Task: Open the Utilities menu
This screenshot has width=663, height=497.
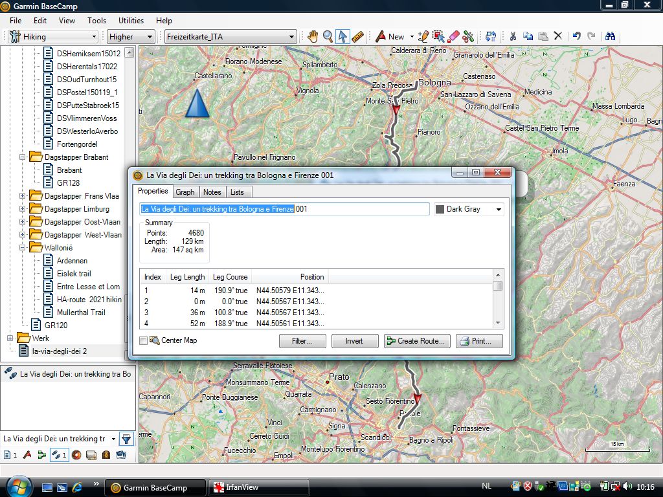Action: click(131, 21)
